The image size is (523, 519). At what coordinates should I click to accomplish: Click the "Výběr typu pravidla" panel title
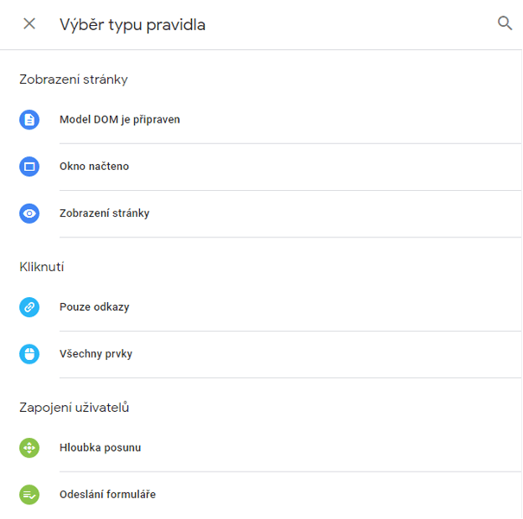click(132, 24)
